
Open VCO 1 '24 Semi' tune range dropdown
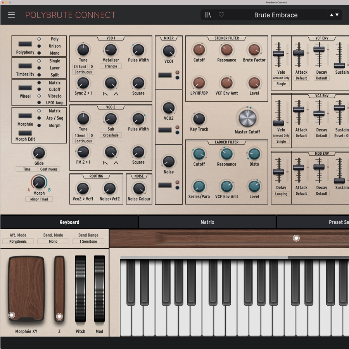click(x=80, y=67)
